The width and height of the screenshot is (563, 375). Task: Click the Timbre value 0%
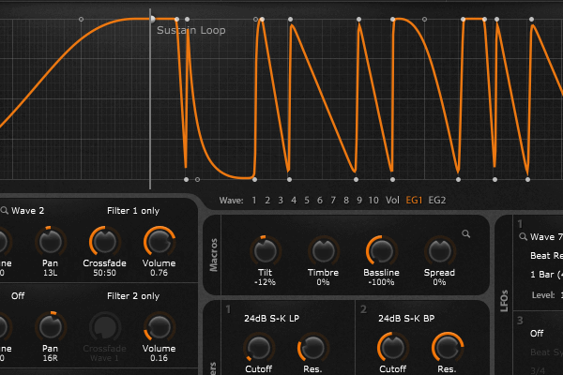[323, 282]
